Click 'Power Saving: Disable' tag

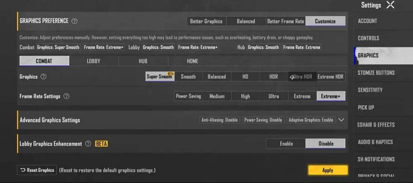tap(263, 120)
